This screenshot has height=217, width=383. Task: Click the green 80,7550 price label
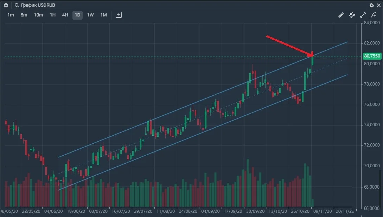click(372, 56)
